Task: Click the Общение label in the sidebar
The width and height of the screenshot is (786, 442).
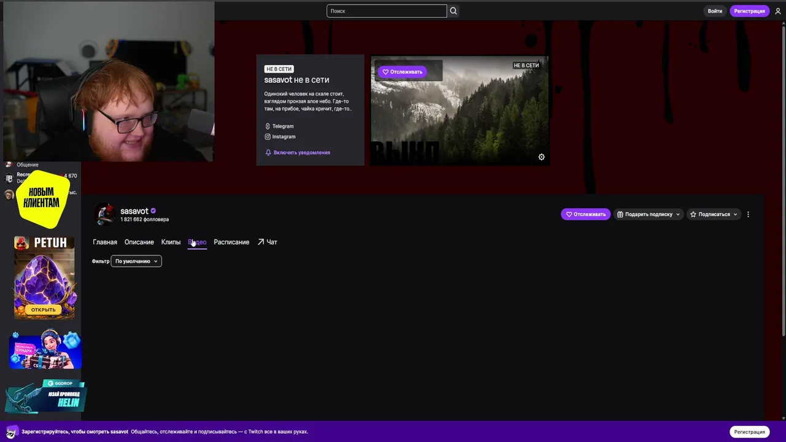Action: [x=28, y=165]
